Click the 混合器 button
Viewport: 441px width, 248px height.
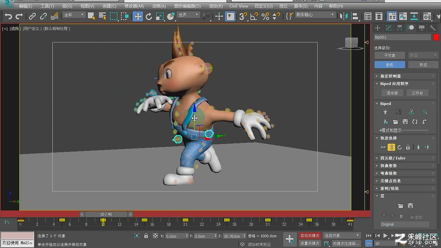392,93
